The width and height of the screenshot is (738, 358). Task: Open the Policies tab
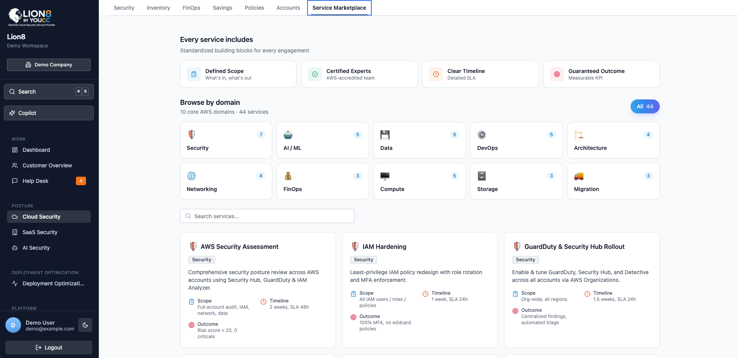pyautogui.click(x=254, y=8)
